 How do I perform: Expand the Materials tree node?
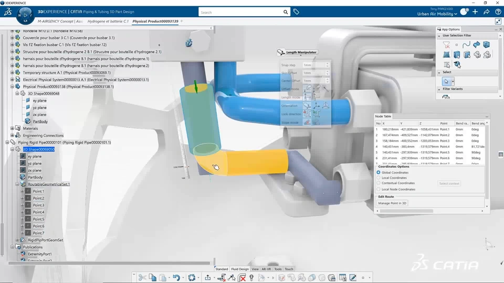pyautogui.click(x=12, y=128)
